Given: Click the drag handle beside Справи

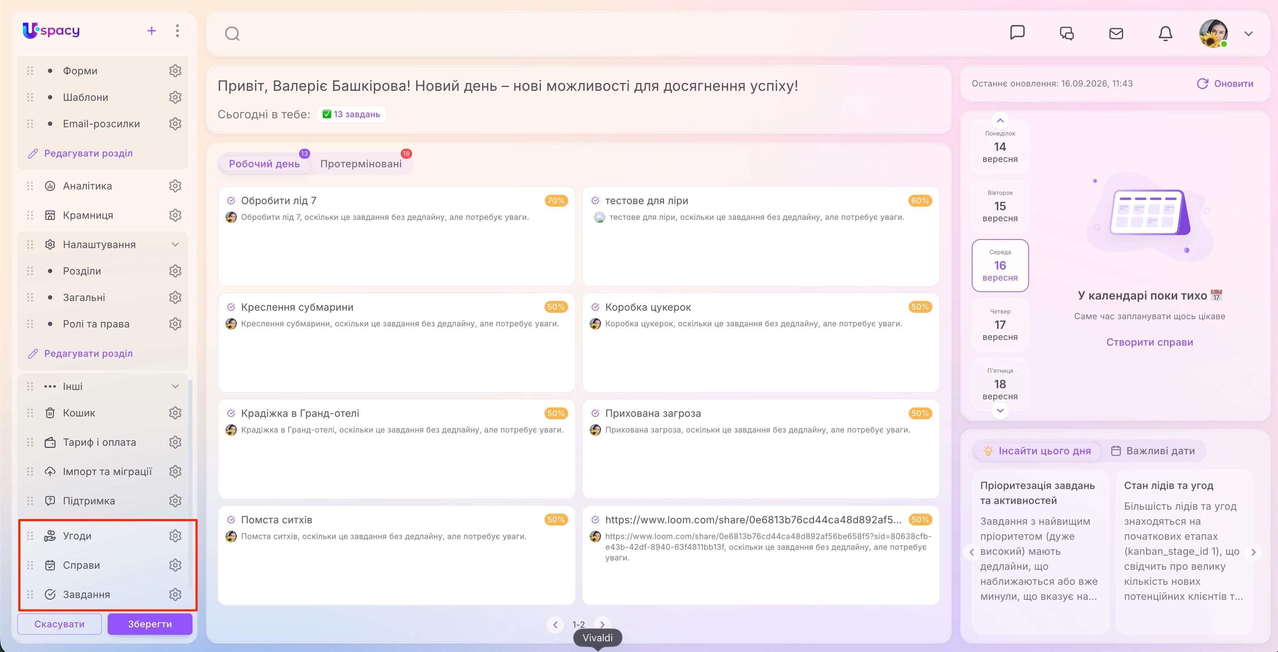Looking at the screenshot, I should [x=30, y=565].
